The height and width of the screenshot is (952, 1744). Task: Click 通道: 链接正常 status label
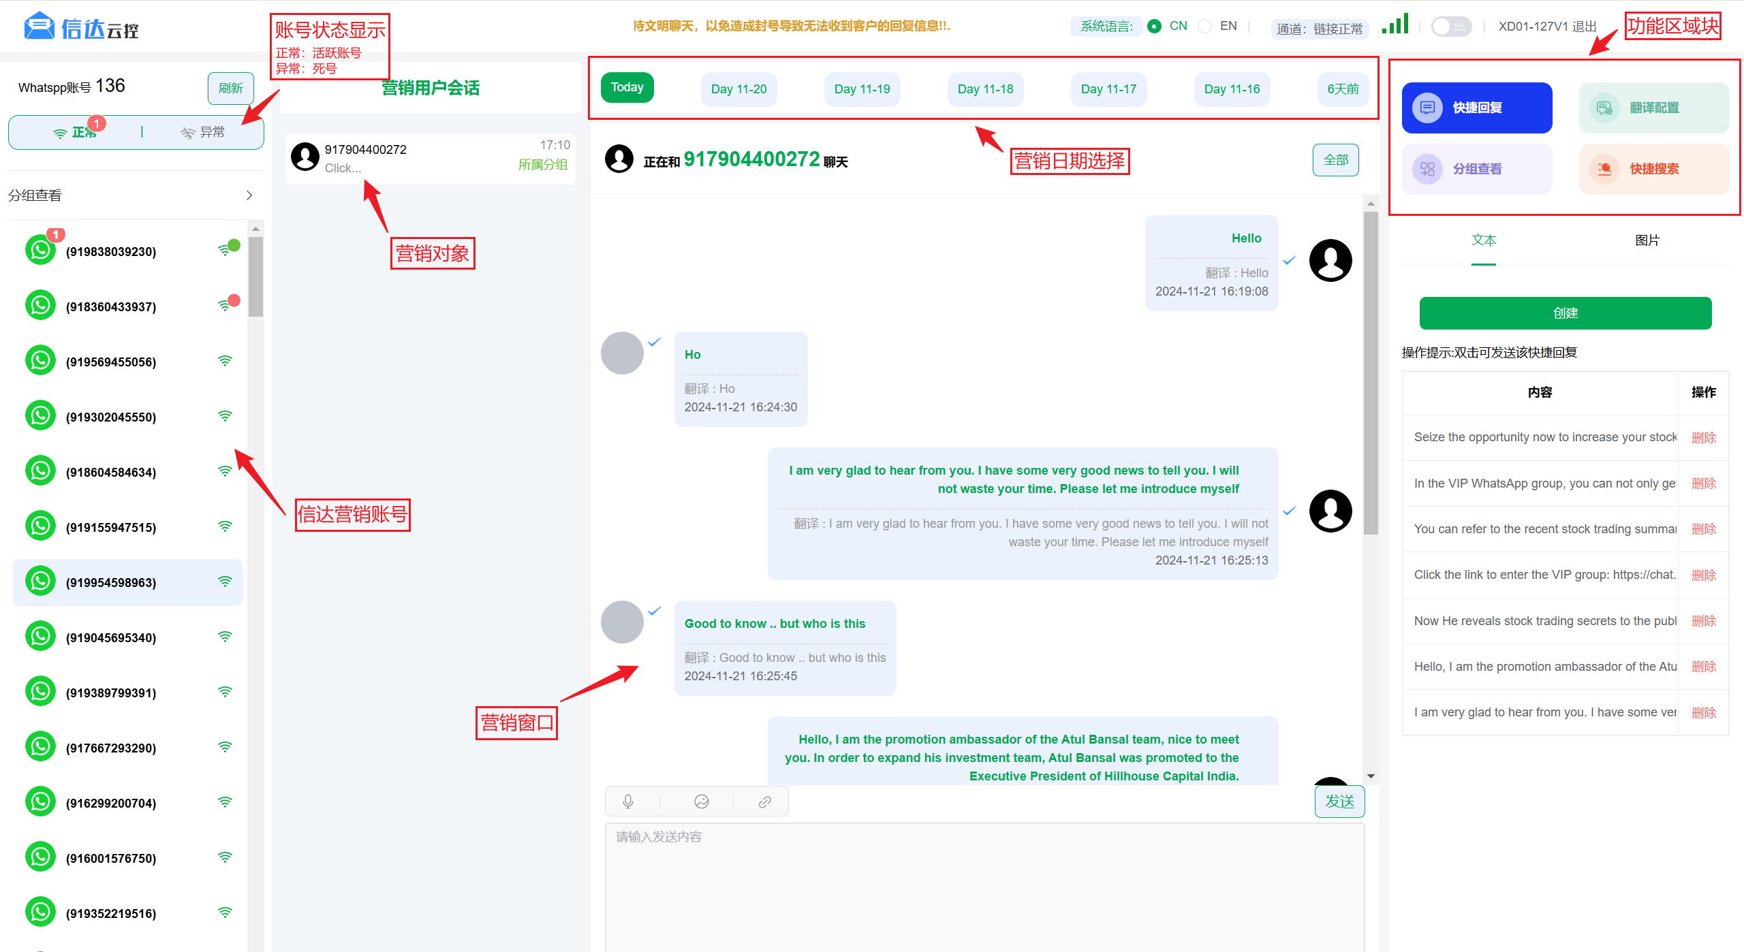(x=1320, y=29)
